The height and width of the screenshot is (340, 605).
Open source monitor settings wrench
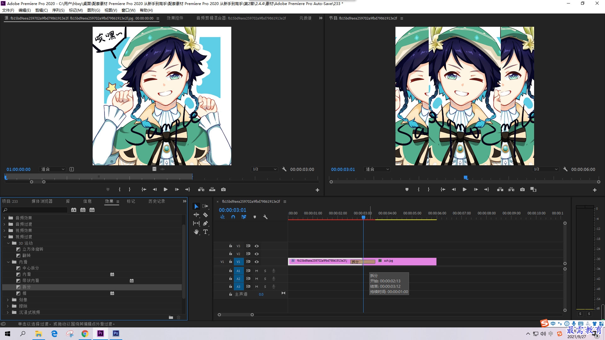(284, 169)
